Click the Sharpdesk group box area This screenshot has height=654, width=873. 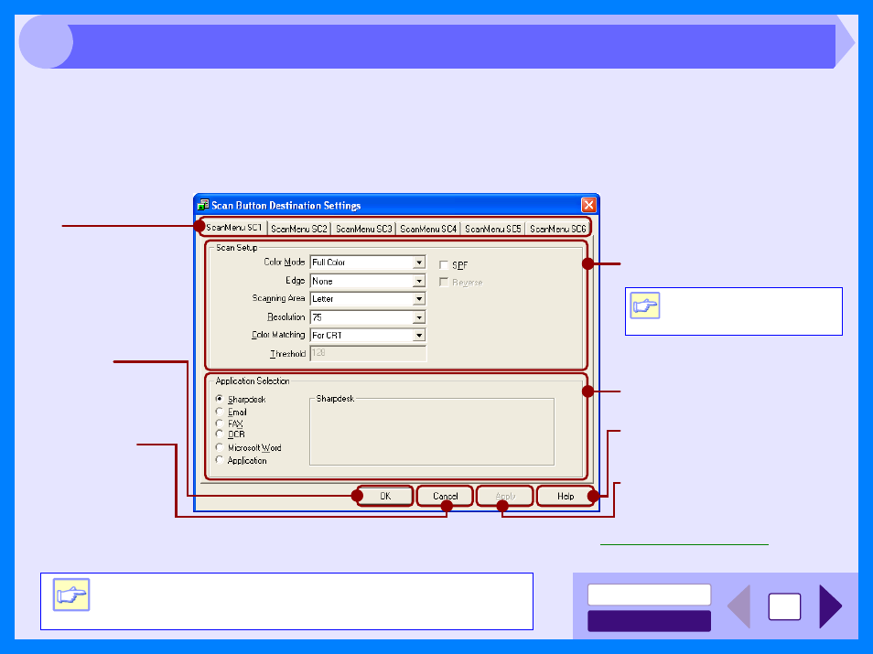coord(432,432)
